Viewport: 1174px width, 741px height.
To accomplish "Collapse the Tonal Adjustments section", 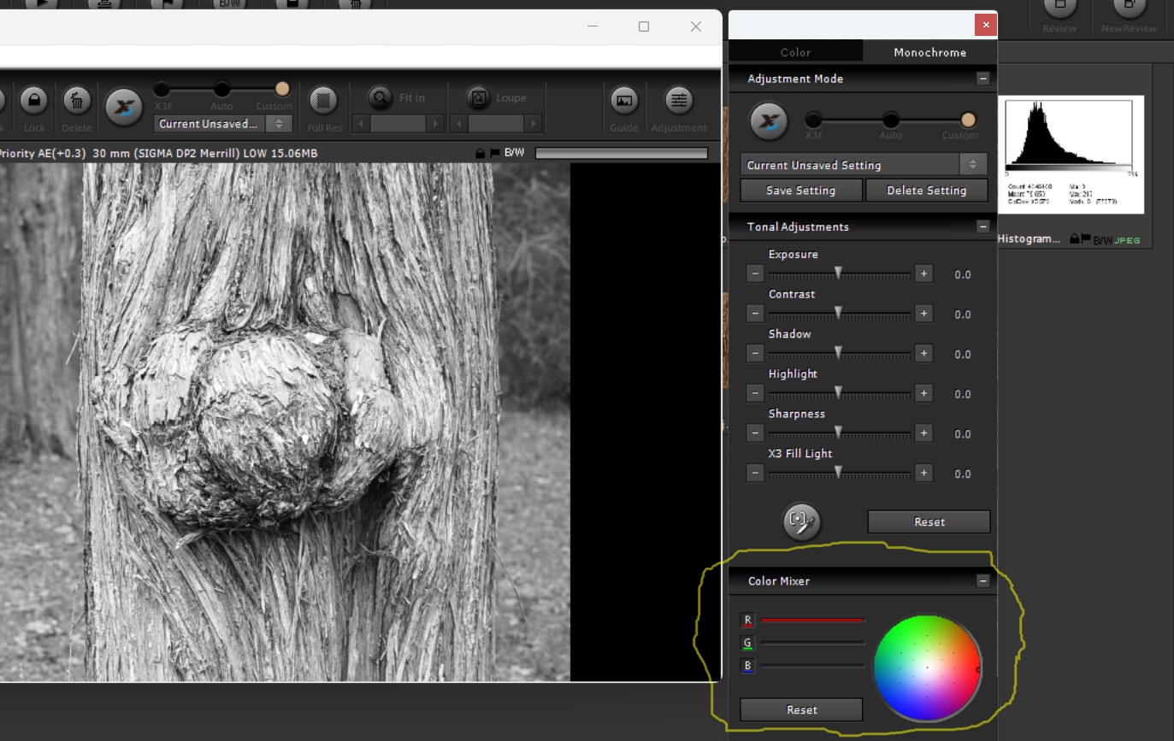I will pos(982,226).
